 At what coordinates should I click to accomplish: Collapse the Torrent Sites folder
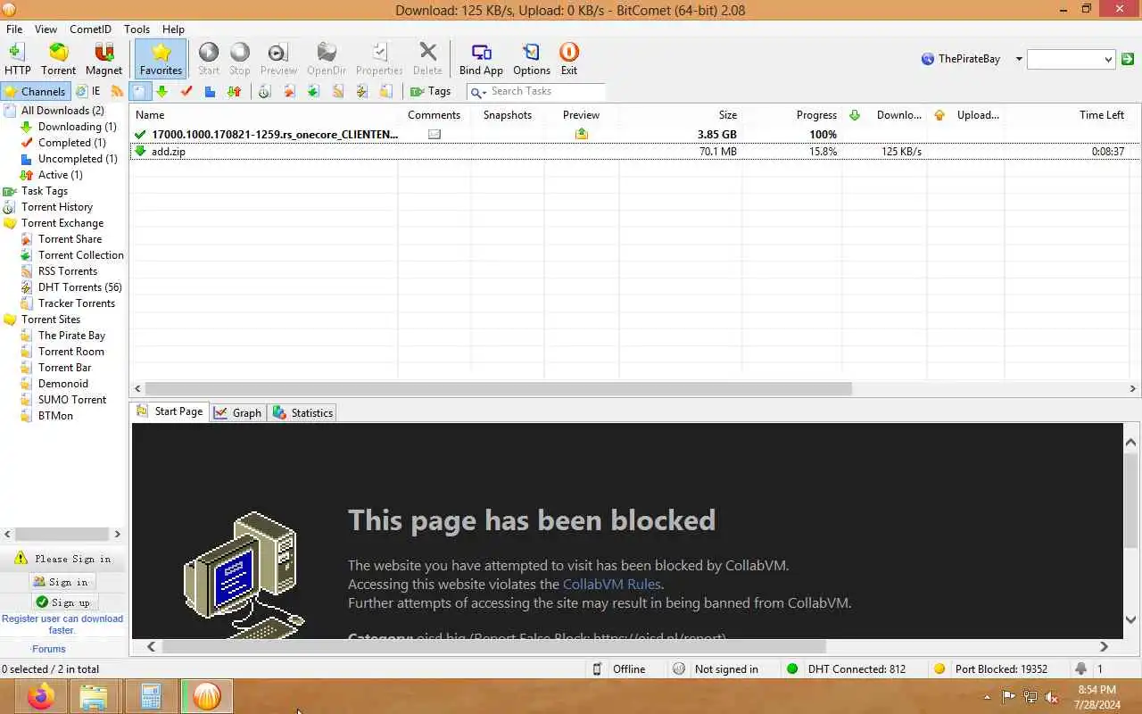(x=50, y=320)
